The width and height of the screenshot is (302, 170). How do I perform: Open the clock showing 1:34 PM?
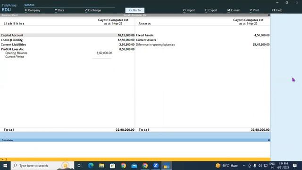(283, 166)
